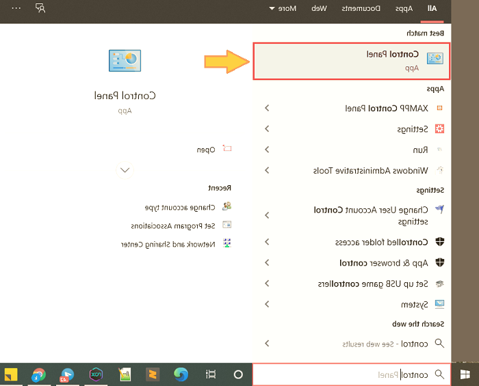The height and width of the screenshot is (386, 479).
Task: Open the three-dot options menu
Action: point(15,9)
